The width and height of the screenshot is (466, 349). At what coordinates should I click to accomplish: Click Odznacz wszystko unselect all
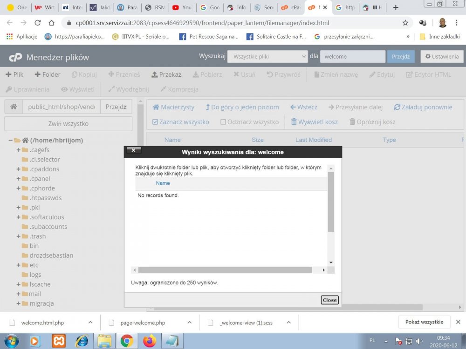[250, 122]
